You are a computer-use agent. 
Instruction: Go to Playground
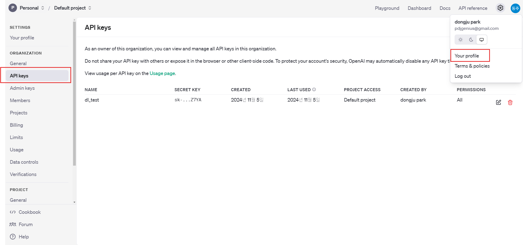[x=387, y=8]
